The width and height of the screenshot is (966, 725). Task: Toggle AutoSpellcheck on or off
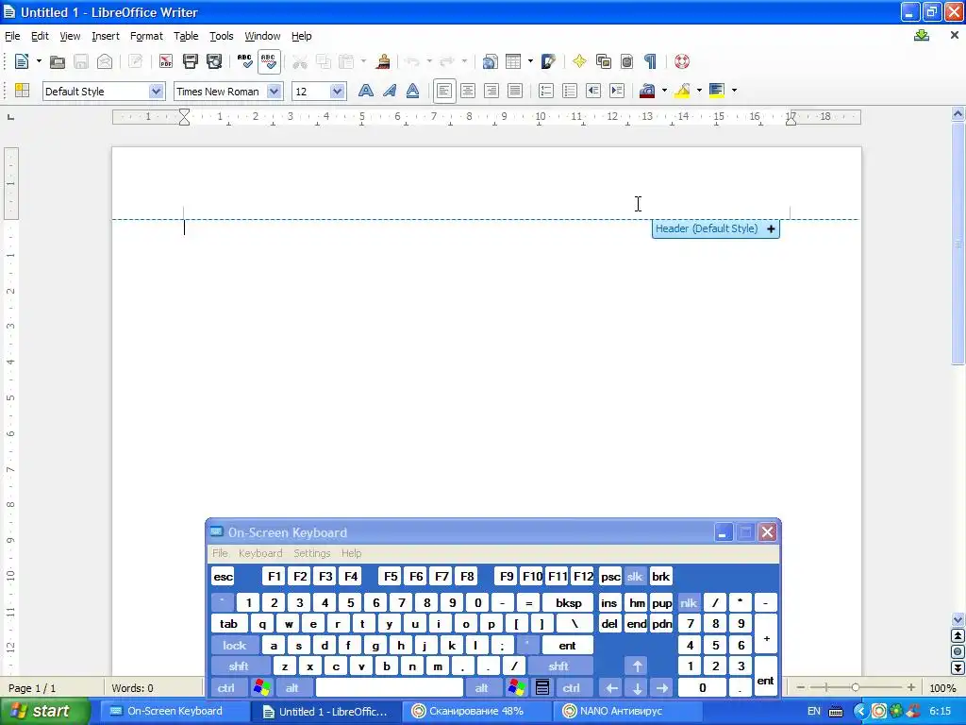click(269, 61)
